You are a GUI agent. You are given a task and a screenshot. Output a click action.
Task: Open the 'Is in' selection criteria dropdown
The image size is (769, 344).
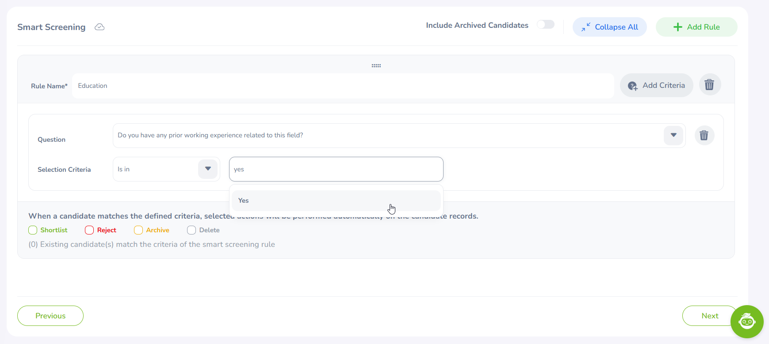208,169
